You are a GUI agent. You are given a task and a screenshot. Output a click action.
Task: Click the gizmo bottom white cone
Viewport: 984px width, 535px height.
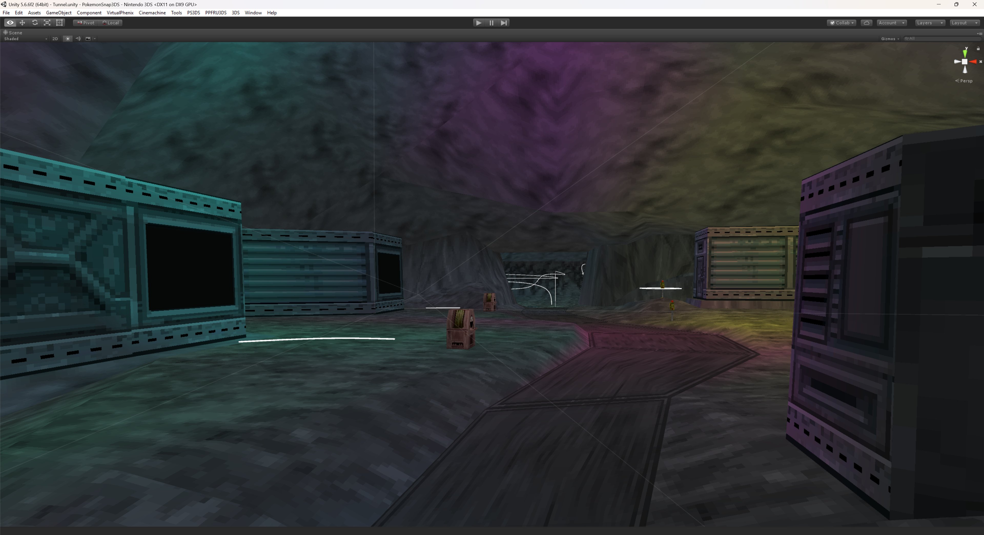(965, 69)
